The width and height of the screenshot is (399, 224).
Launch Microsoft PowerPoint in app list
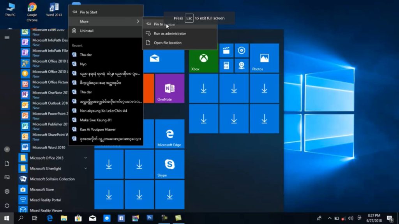[44, 115]
